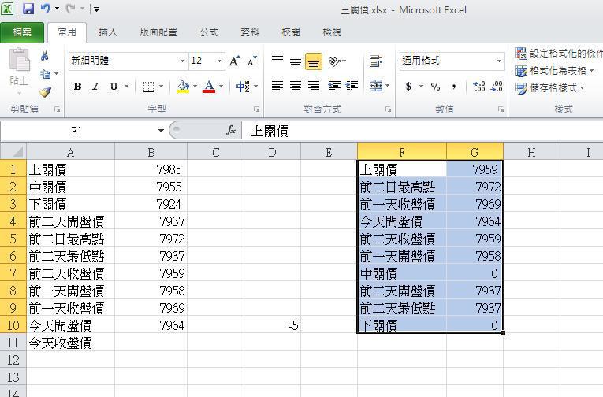The image size is (603, 397).
Task: Decrease decimal places
Action: (x=497, y=87)
